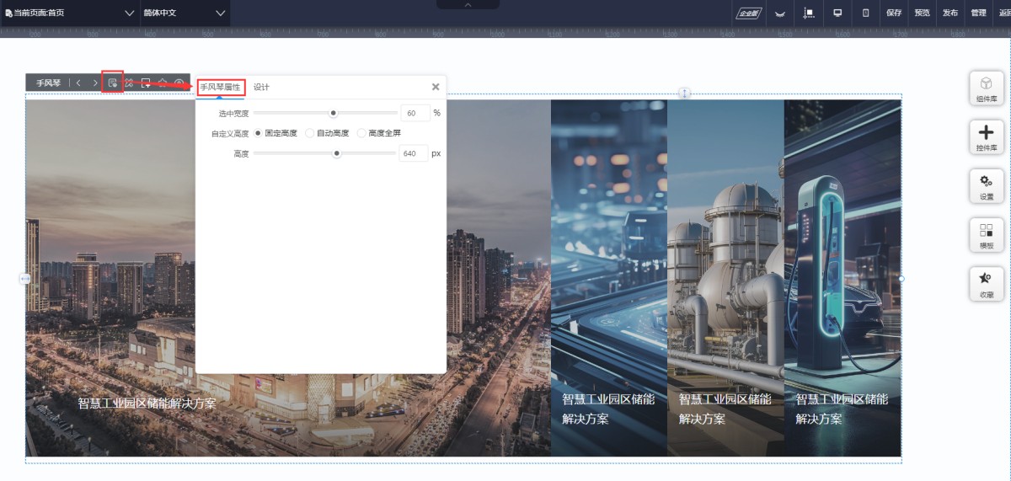This screenshot has width=1011, height=481.
Task: Switch to the 设计 tab
Action: [261, 87]
